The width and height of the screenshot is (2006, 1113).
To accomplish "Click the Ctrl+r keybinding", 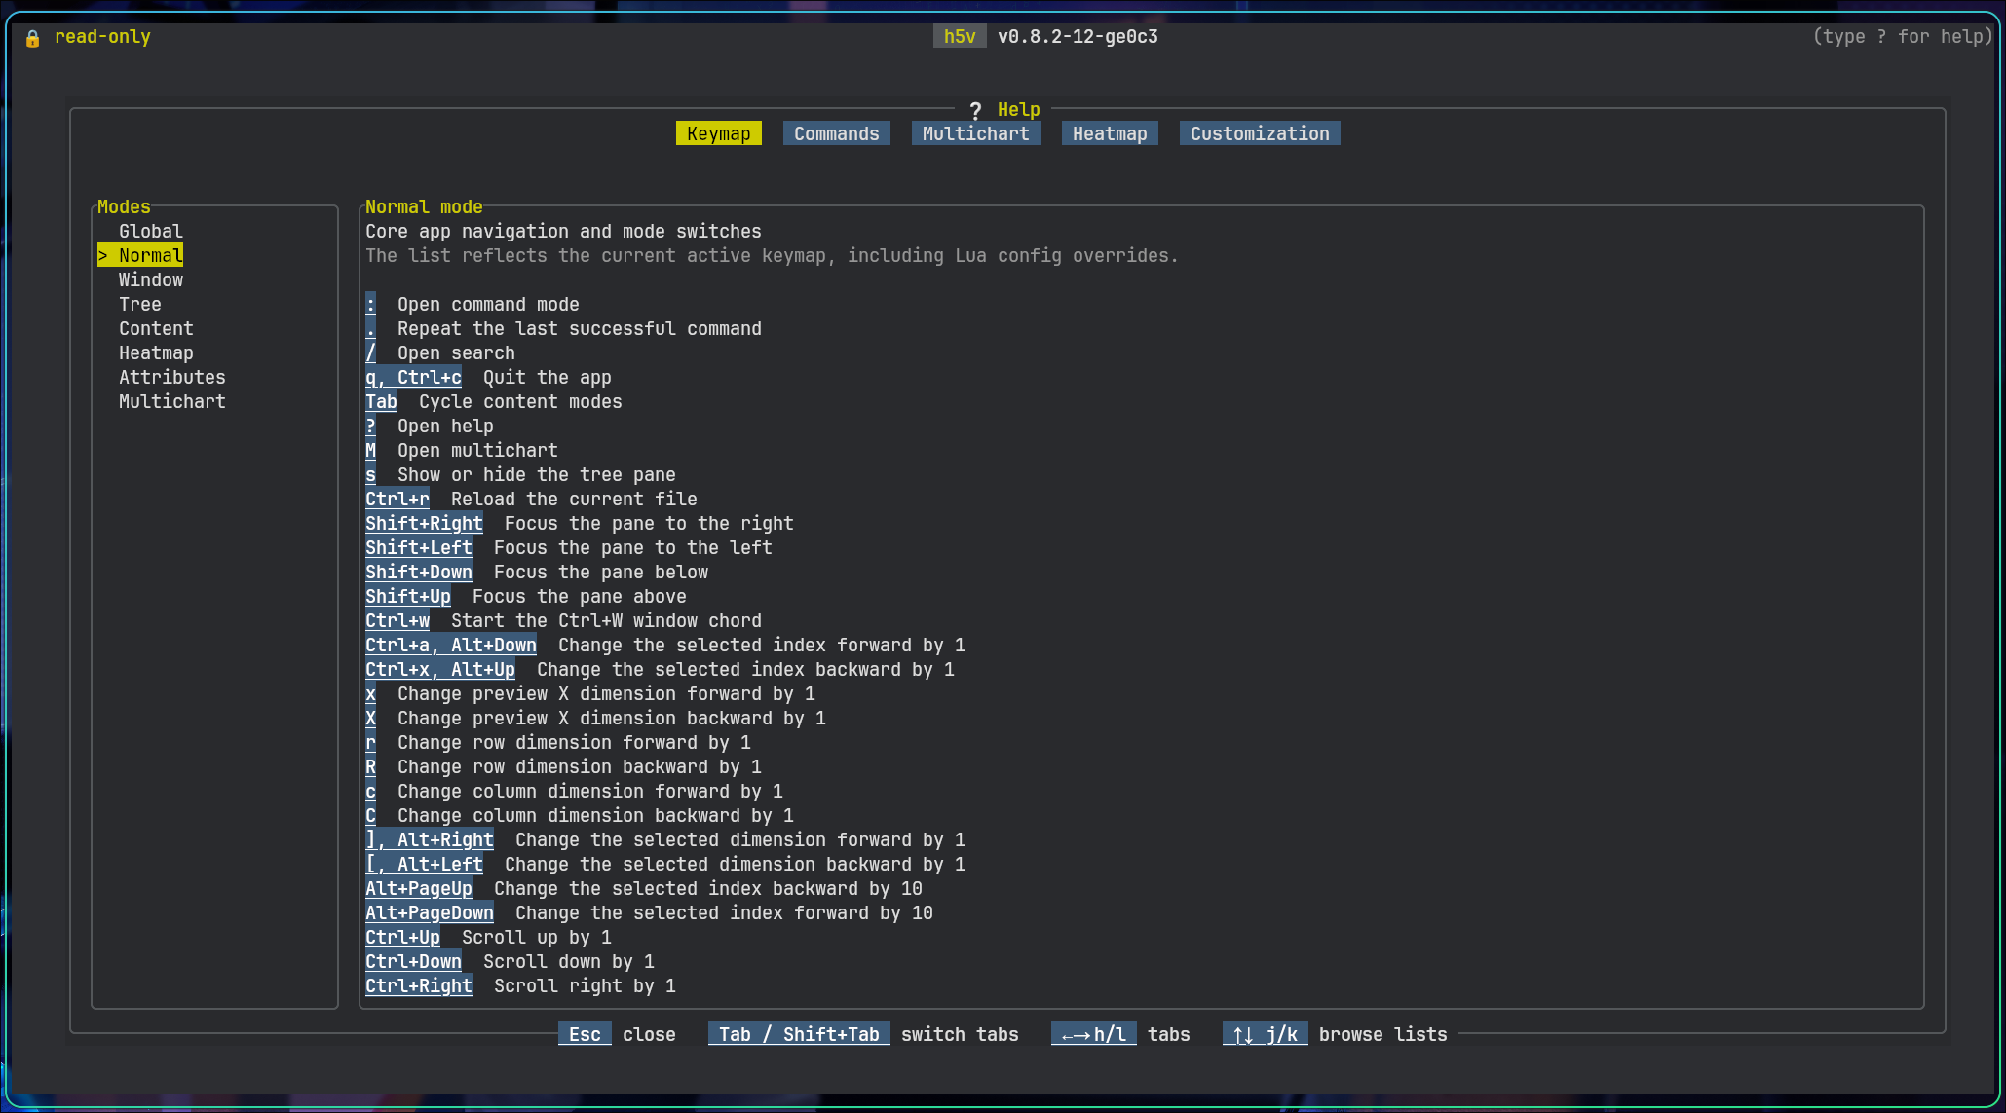I will click(397, 500).
